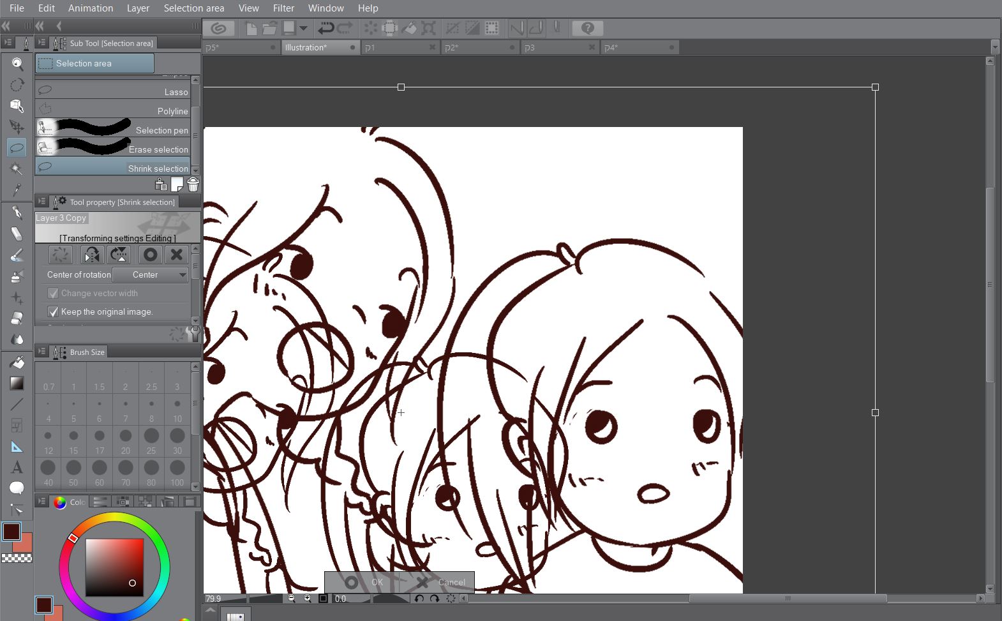Flip horizontal in transform settings
Image resolution: width=1002 pixels, height=621 pixels.
pos(91,255)
